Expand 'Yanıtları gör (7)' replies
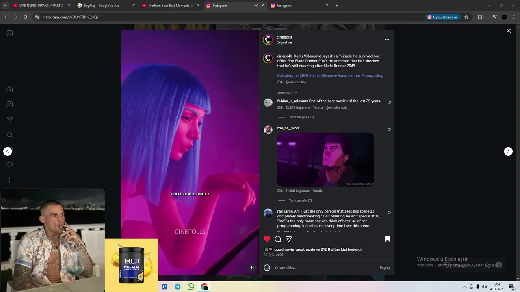Viewport: 520px width, 292px height. point(300,200)
